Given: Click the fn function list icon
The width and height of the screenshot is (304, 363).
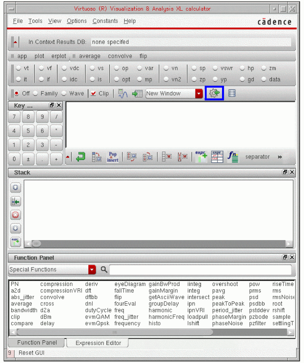Looking at the screenshot, I should [233, 157].
